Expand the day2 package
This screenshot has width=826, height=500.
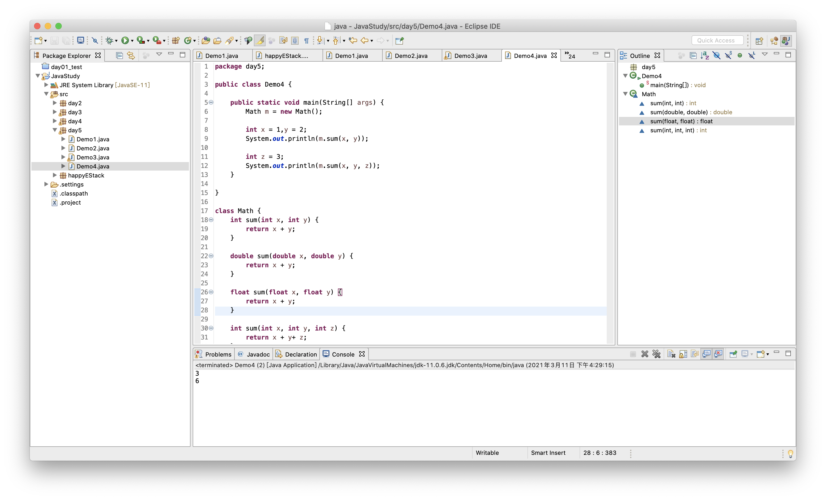click(55, 103)
